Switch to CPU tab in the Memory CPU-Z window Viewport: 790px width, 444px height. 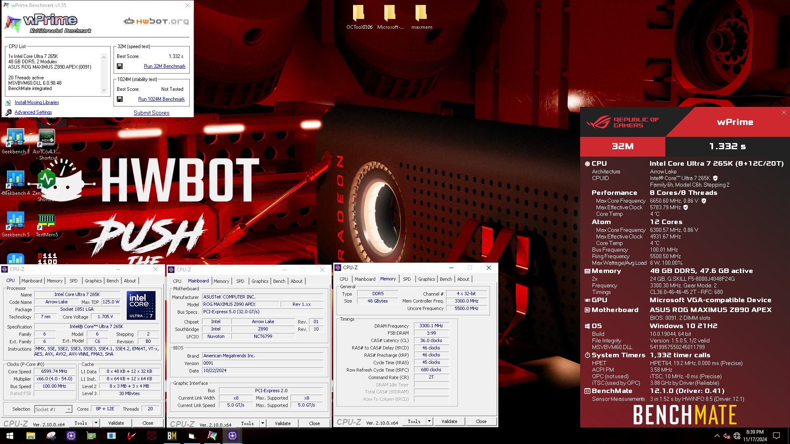tap(344, 279)
